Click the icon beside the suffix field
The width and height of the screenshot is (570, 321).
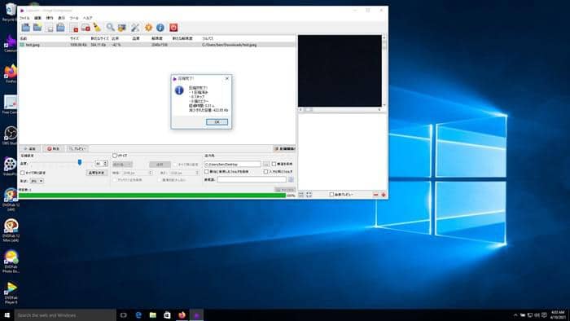(x=291, y=179)
